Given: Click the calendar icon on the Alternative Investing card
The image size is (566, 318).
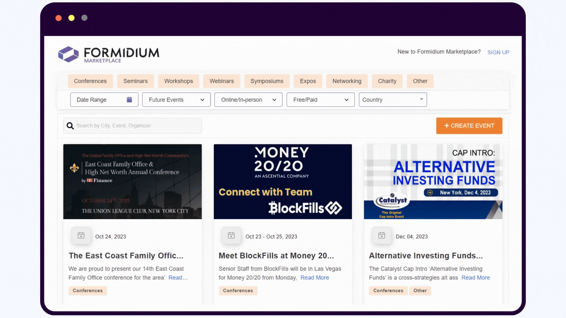Looking at the screenshot, I should tap(381, 236).
